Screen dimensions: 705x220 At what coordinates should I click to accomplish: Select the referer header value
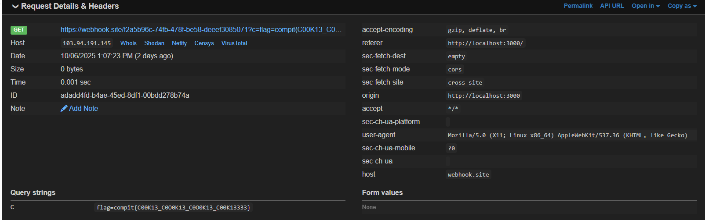point(485,43)
